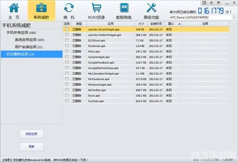This screenshot has height=163, width=238.
Task: Sort by the 注释 column header
Action: 205,24
